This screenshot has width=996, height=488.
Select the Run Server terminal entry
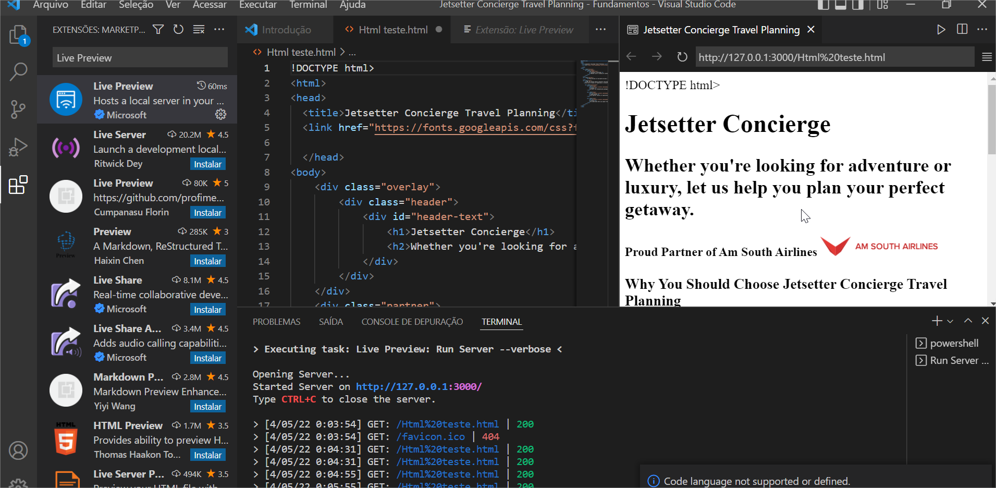coord(952,360)
